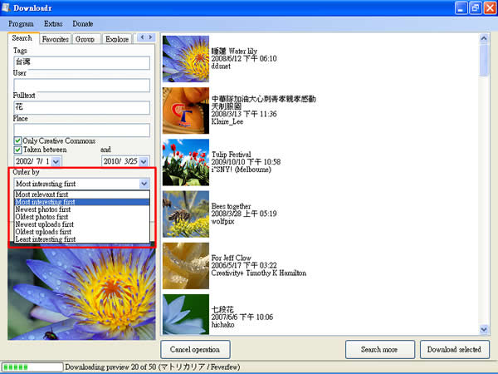Viewport: 498px width, 374px height.
Task: Open the Donate menu
Action: 82,24
